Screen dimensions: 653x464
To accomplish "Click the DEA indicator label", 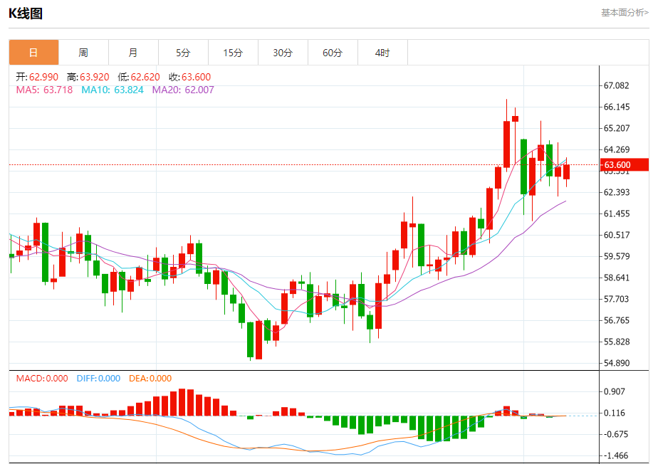I will 150,379.
